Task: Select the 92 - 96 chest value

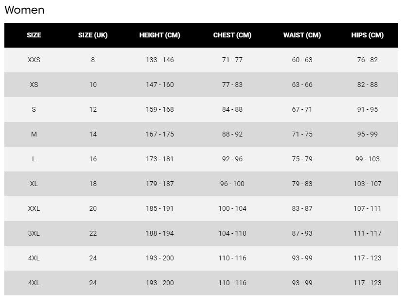Action: (232, 159)
